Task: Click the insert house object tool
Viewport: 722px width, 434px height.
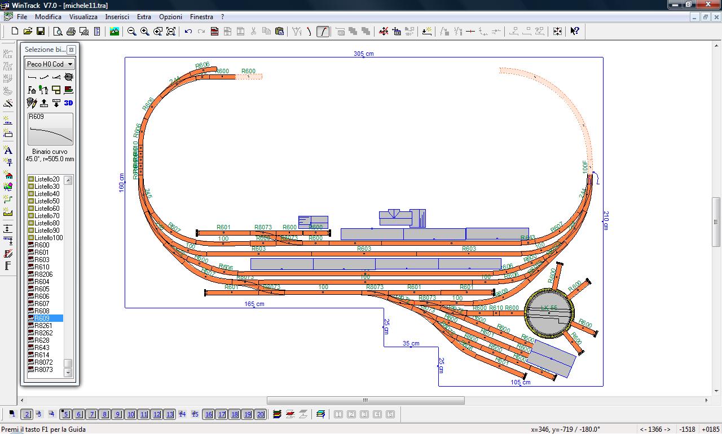Action: (x=8, y=175)
